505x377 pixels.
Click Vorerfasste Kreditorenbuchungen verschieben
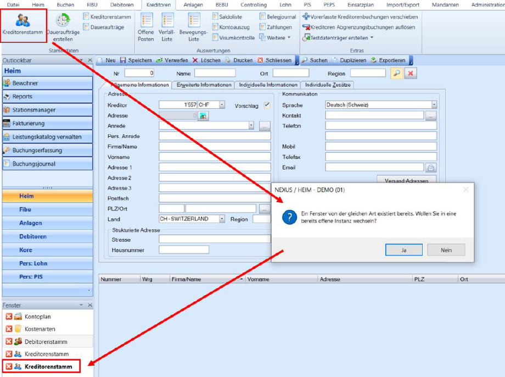(x=360, y=17)
